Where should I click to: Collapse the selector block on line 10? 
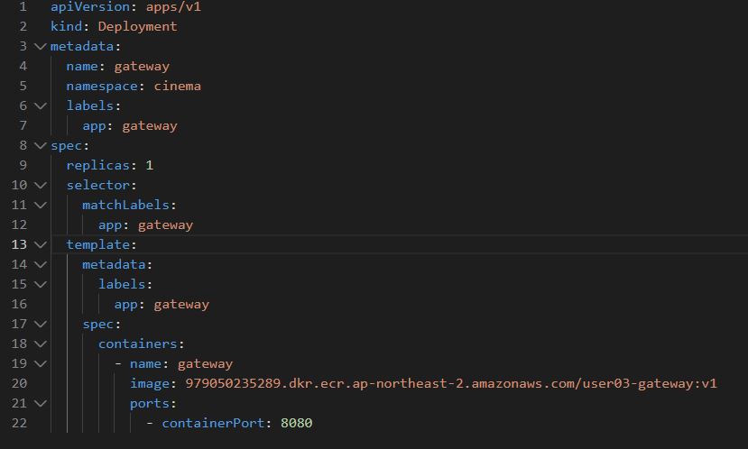coord(41,185)
